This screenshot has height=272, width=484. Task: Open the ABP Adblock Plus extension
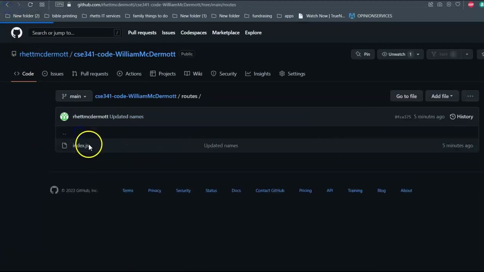(471, 5)
